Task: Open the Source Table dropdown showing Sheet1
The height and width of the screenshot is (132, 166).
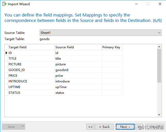Action: click(100, 33)
